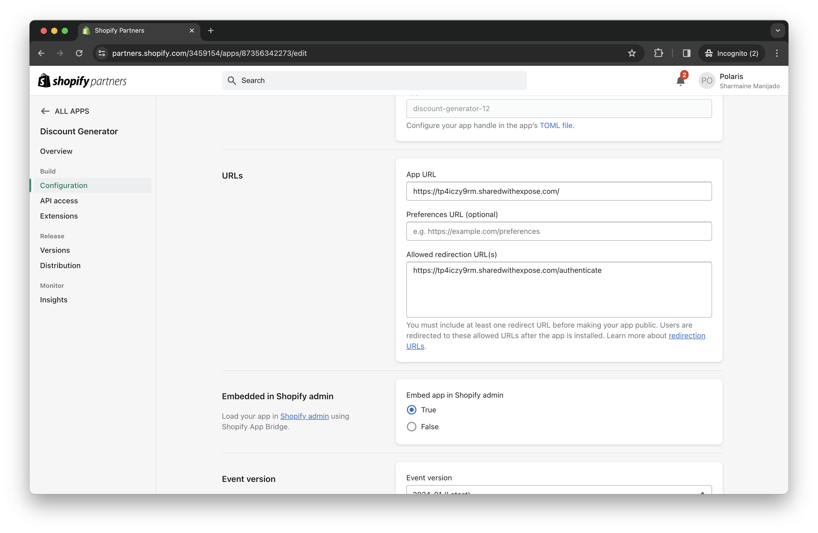818x533 pixels.
Task: Select the False radio for embedding
Action: (x=411, y=427)
